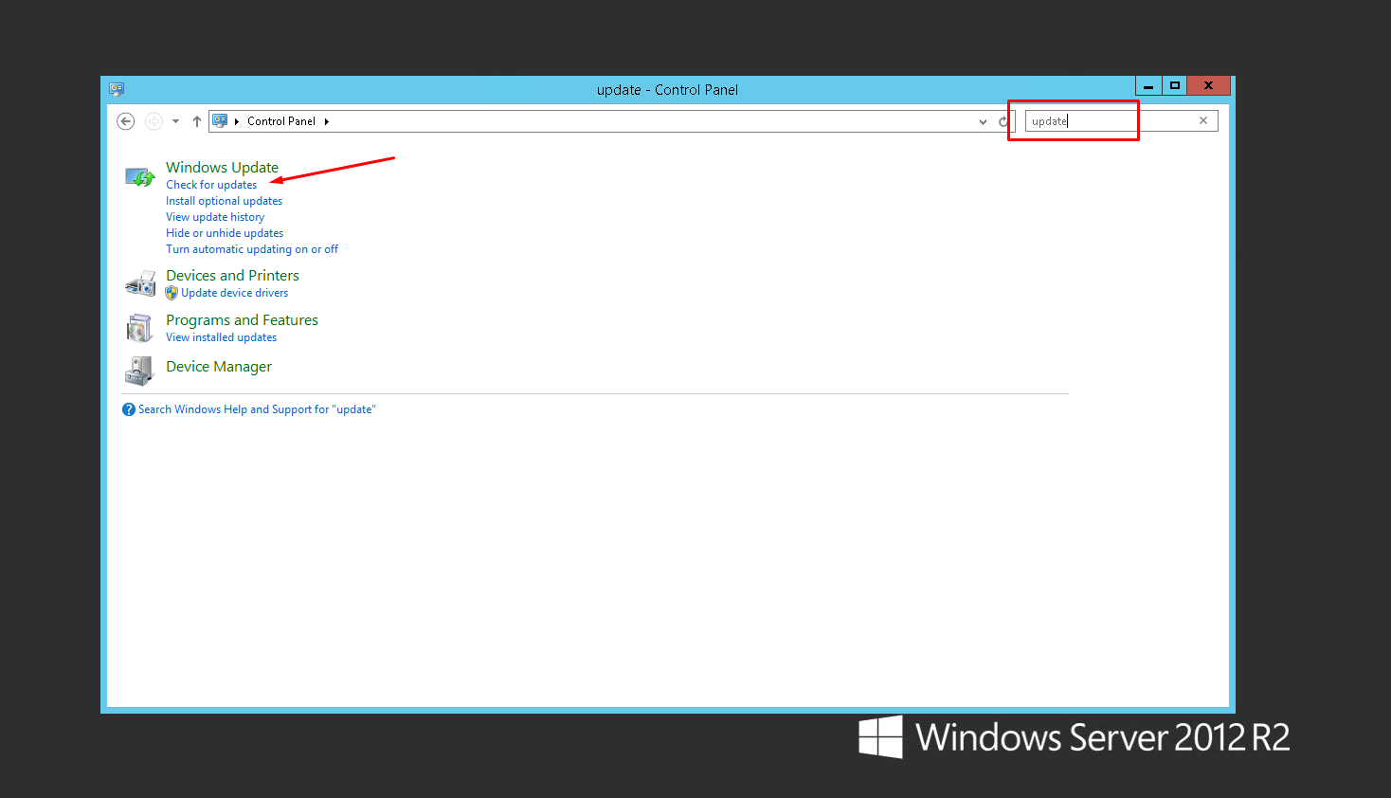Open the recent locations dropdown arrow
Image resolution: width=1391 pixels, height=798 pixels.
[x=175, y=121]
